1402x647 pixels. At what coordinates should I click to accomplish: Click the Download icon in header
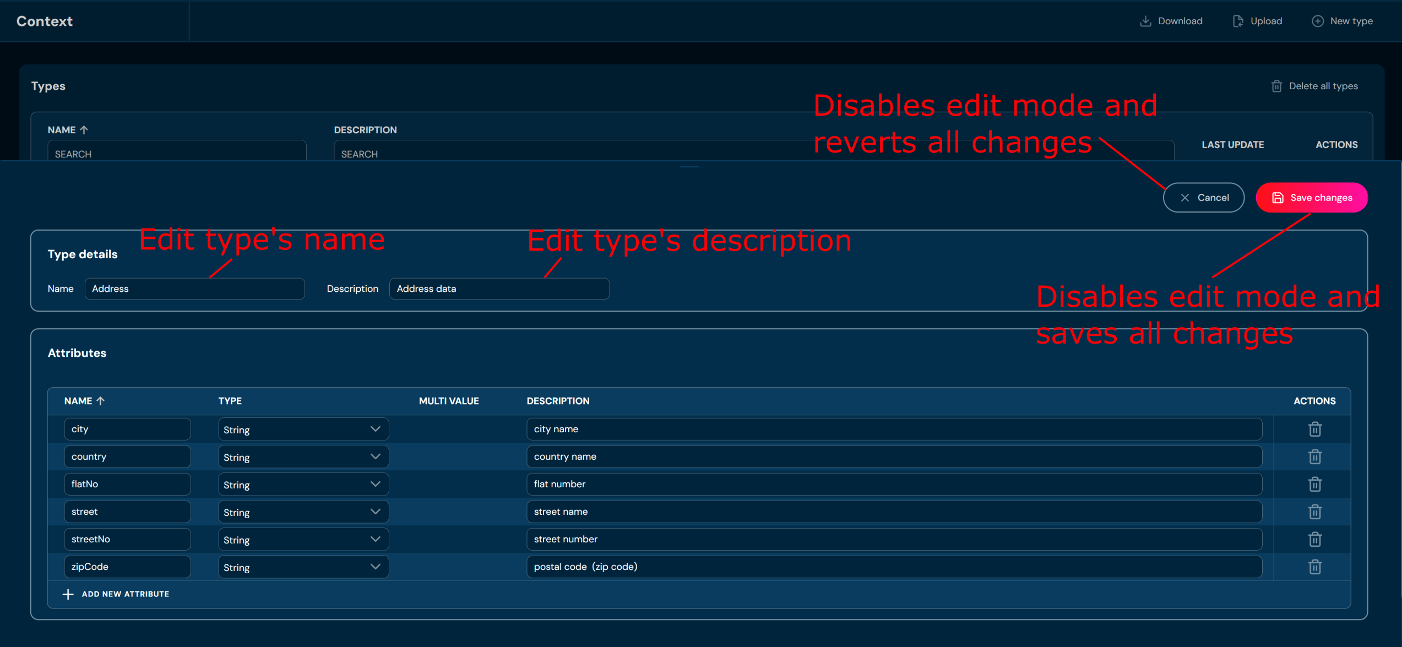pyautogui.click(x=1145, y=21)
